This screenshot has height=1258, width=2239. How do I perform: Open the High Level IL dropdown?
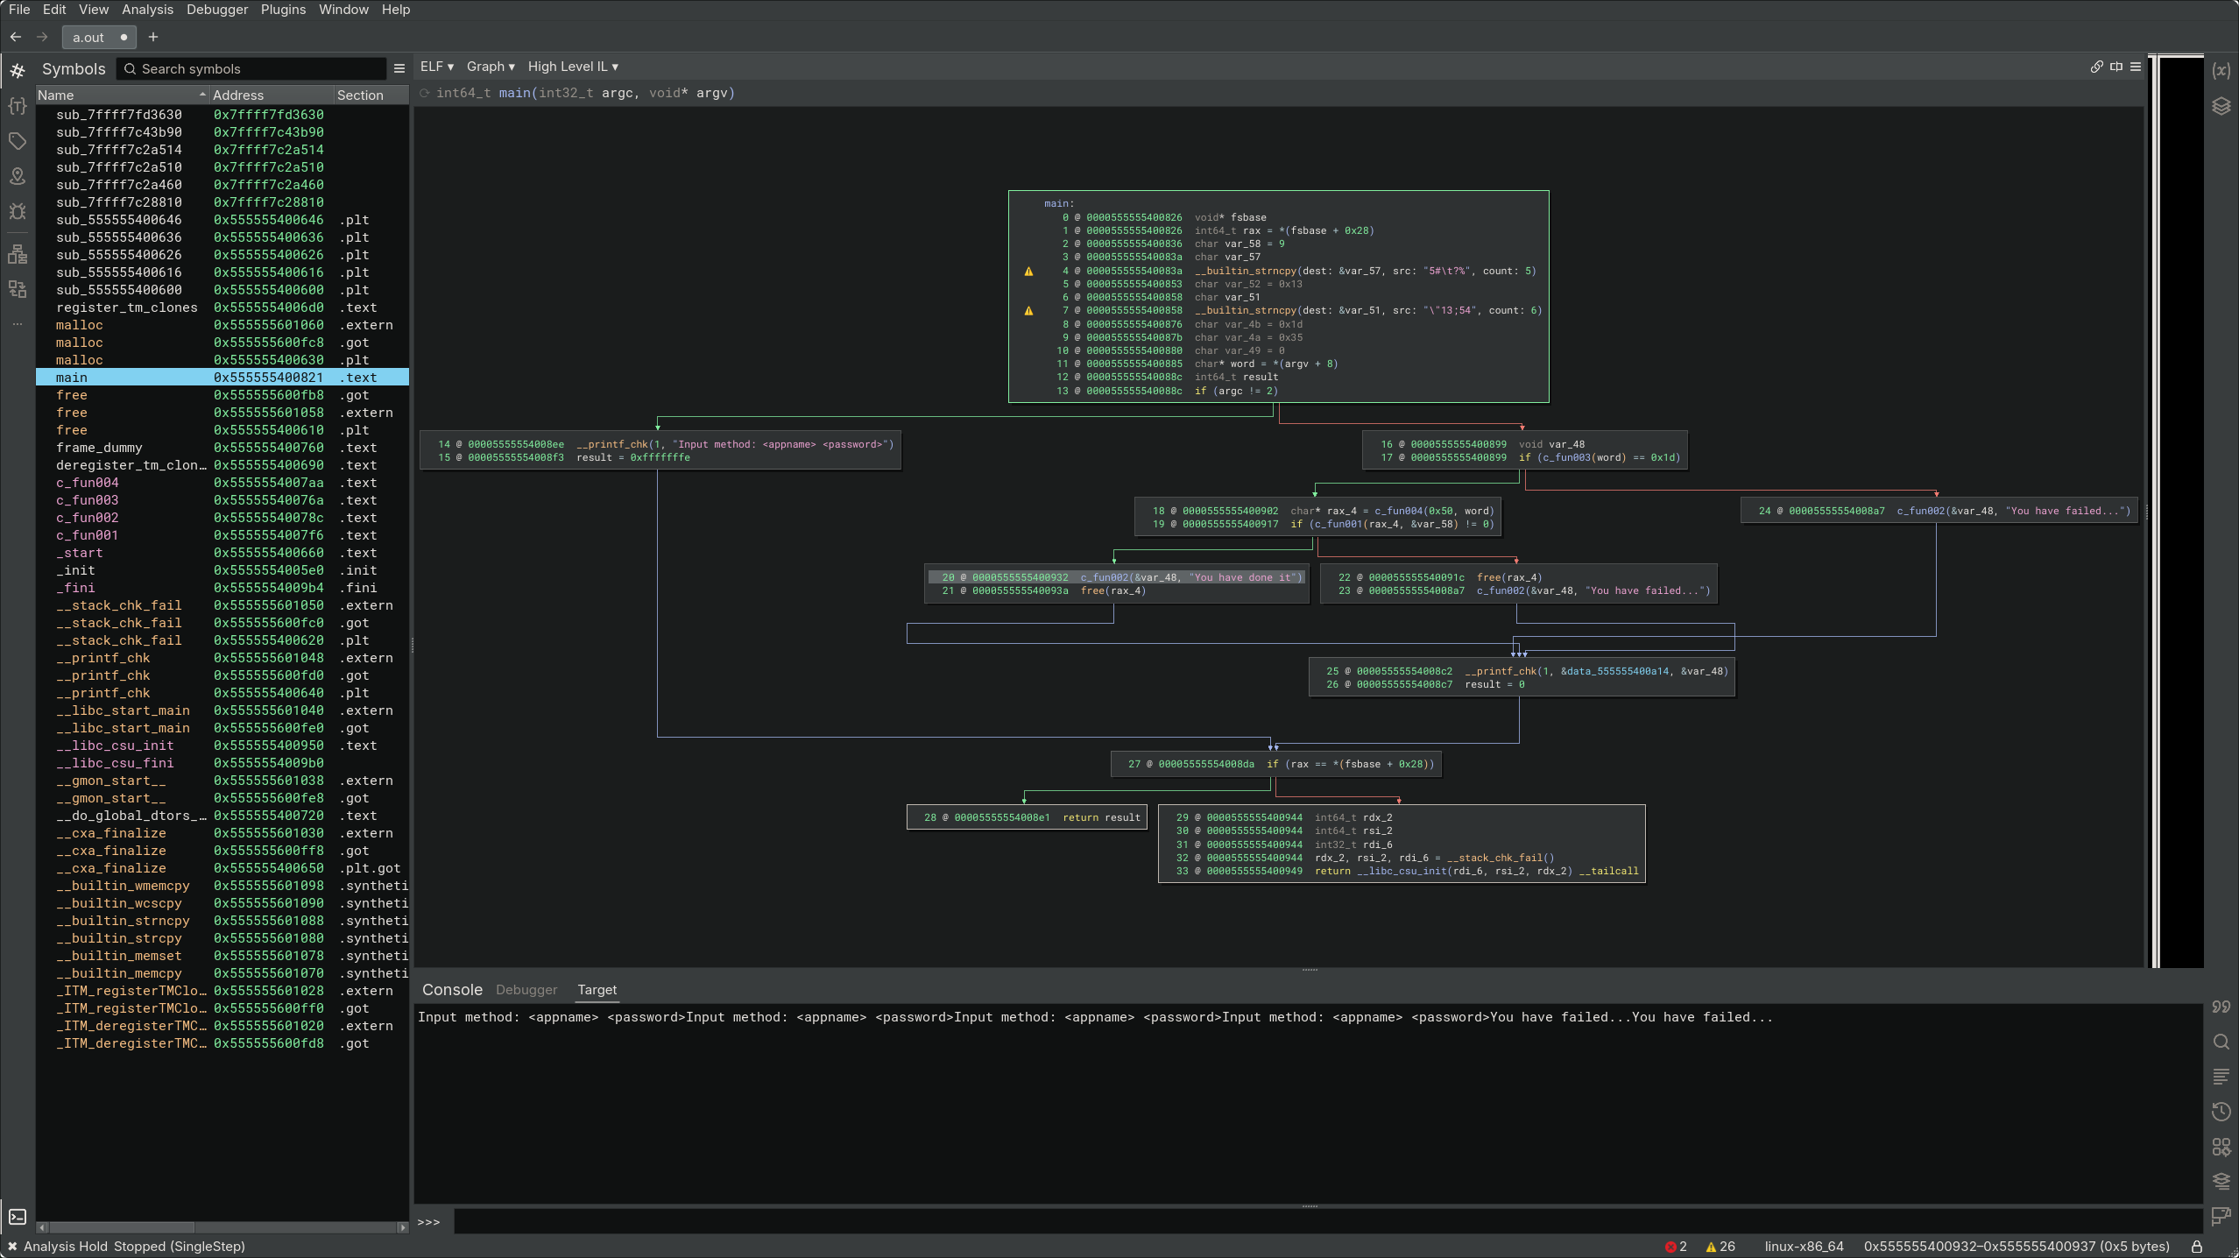572,67
